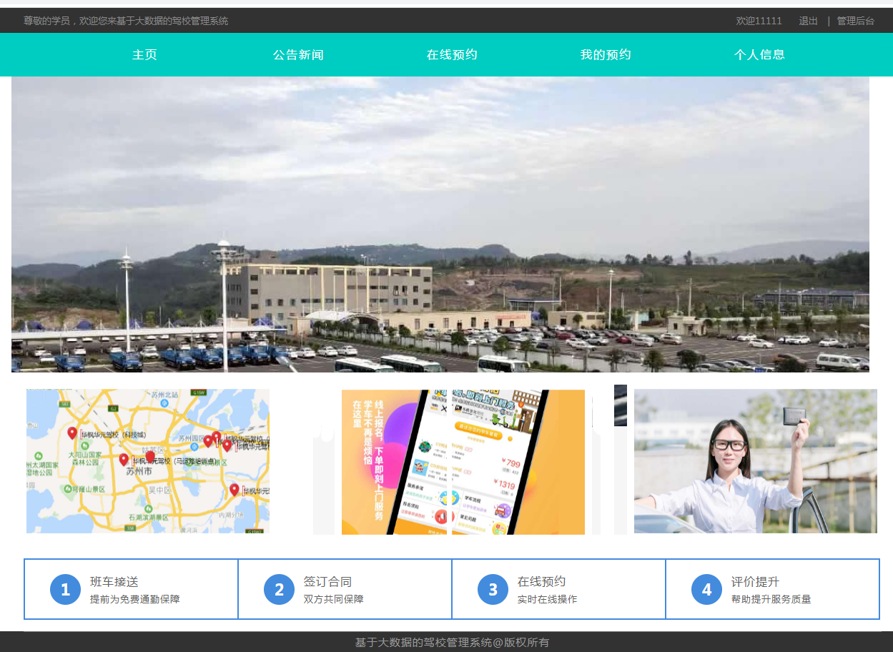The height and width of the screenshot is (652, 893).
Task: Click the large driving school banner image
Action: (440, 224)
